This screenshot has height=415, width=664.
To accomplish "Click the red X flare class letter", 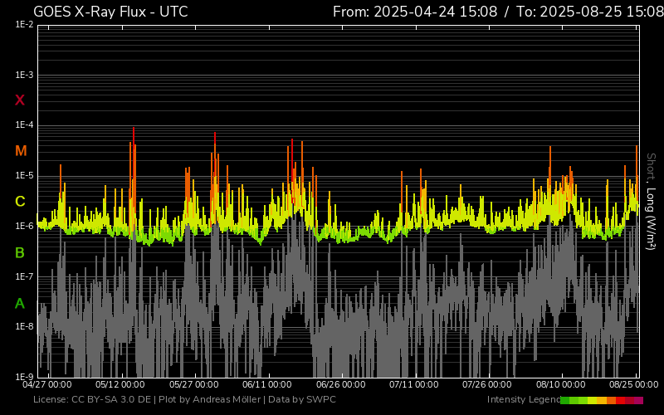I will coord(20,100).
